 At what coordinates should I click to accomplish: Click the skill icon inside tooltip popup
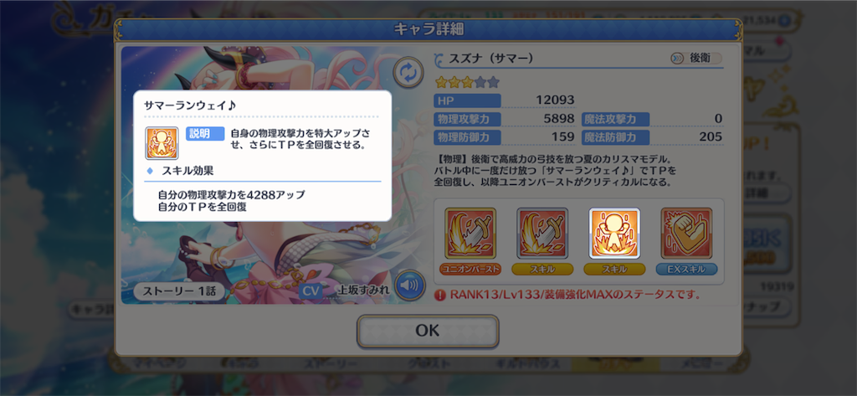point(162,143)
